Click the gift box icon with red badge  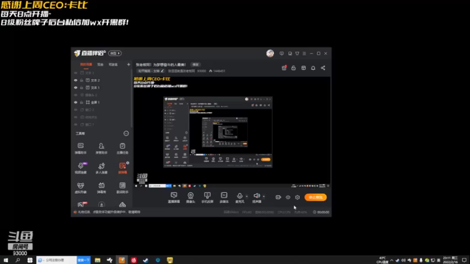[x=284, y=68]
